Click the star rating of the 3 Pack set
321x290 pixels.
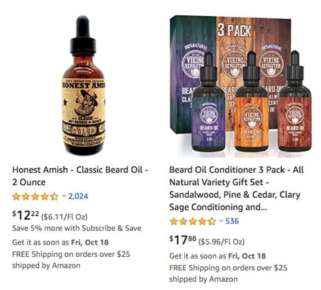tap(193, 221)
